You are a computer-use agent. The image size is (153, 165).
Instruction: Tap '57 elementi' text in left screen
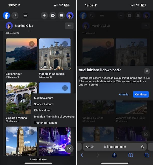[x=12, y=121]
